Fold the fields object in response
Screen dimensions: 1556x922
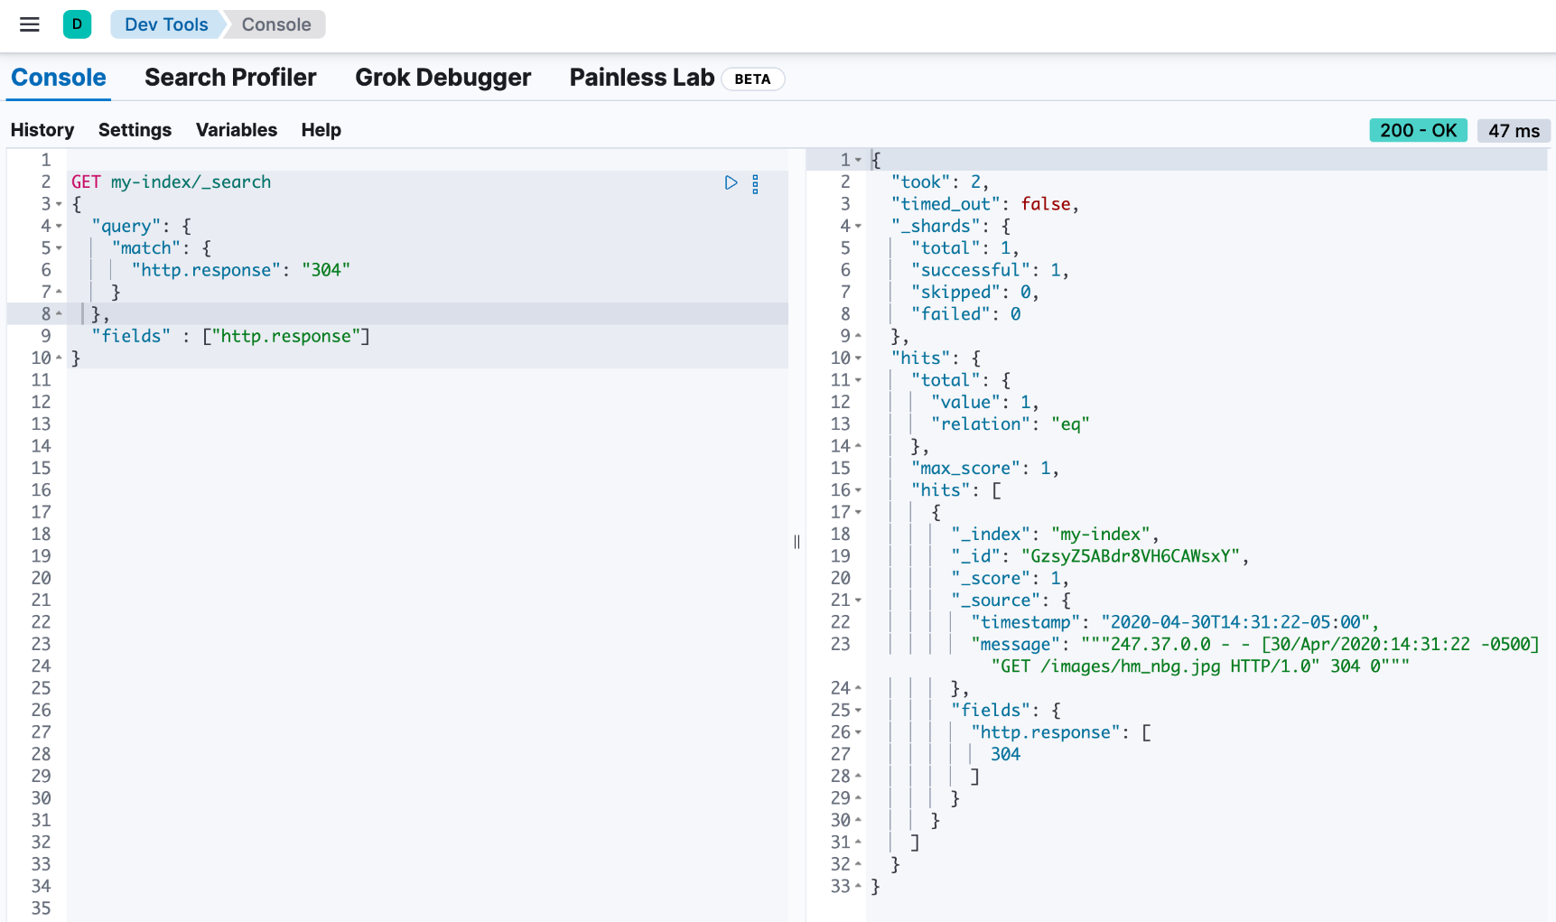[x=858, y=711]
